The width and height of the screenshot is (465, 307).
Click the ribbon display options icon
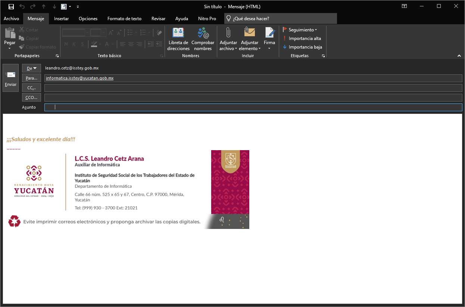pyautogui.click(x=404, y=6)
